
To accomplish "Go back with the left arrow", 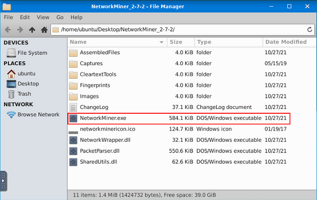I will click(8, 30).
